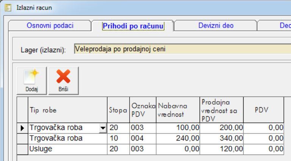
Task: Select the Usluge row cell
Action: tap(67, 149)
